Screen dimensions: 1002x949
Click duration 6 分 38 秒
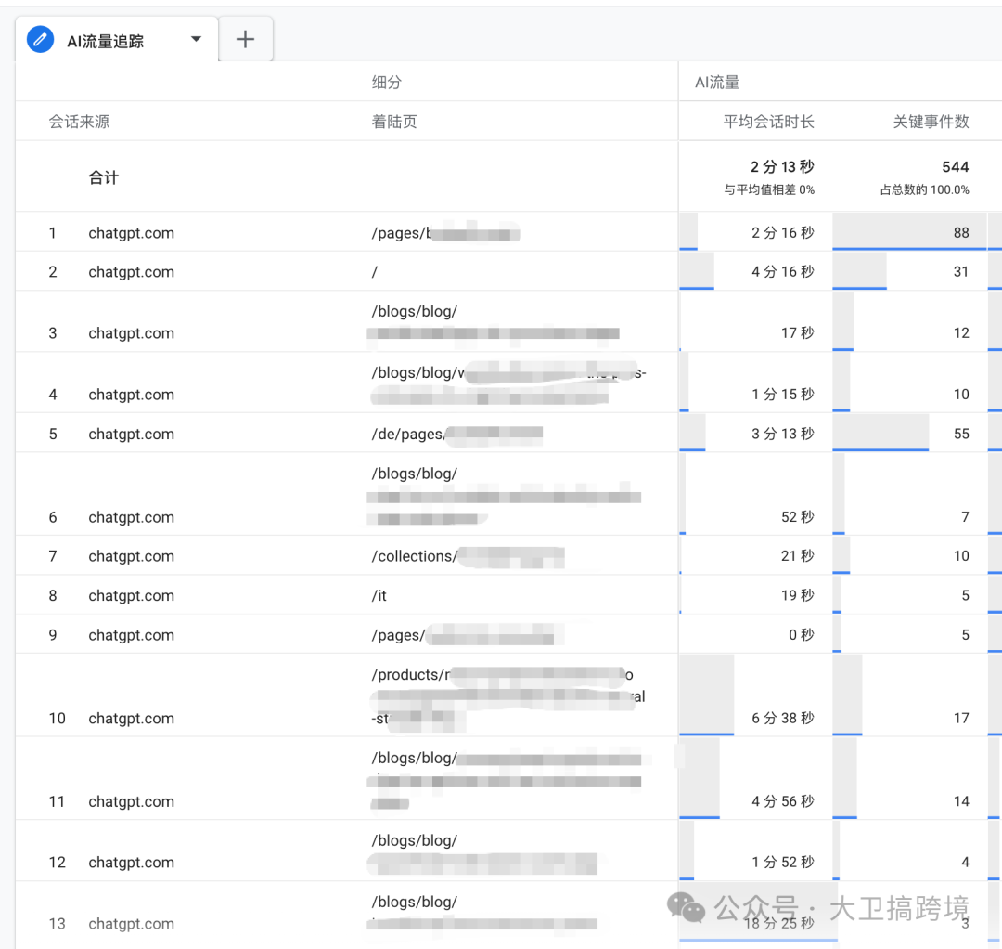(783, 718)
